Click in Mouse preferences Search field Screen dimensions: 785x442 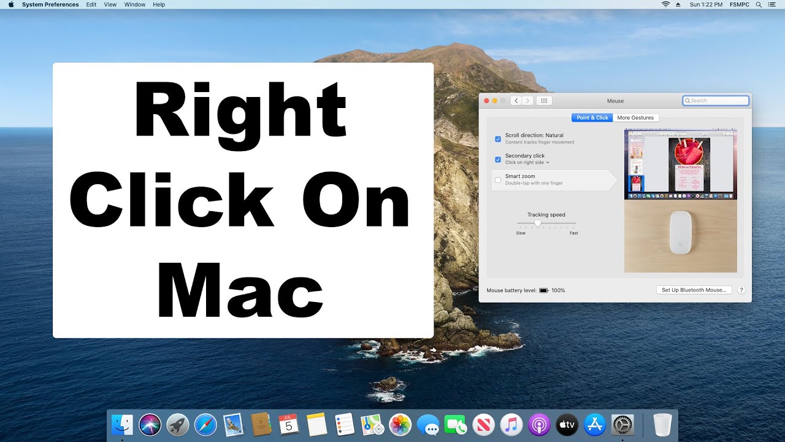click(x=716, y=101)
